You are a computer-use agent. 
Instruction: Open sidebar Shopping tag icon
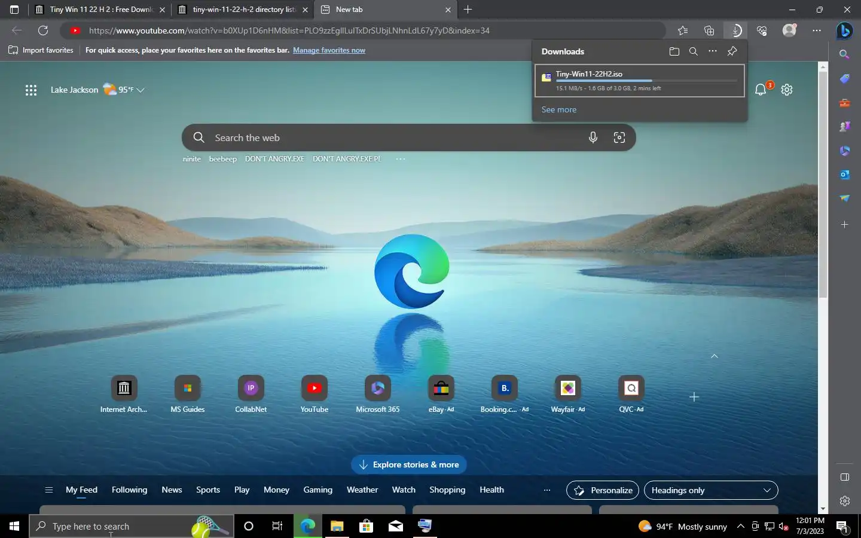point(844,79)
